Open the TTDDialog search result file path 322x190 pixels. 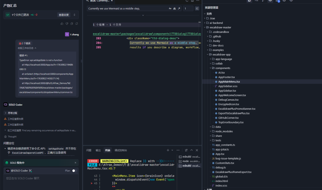[147, 34]
